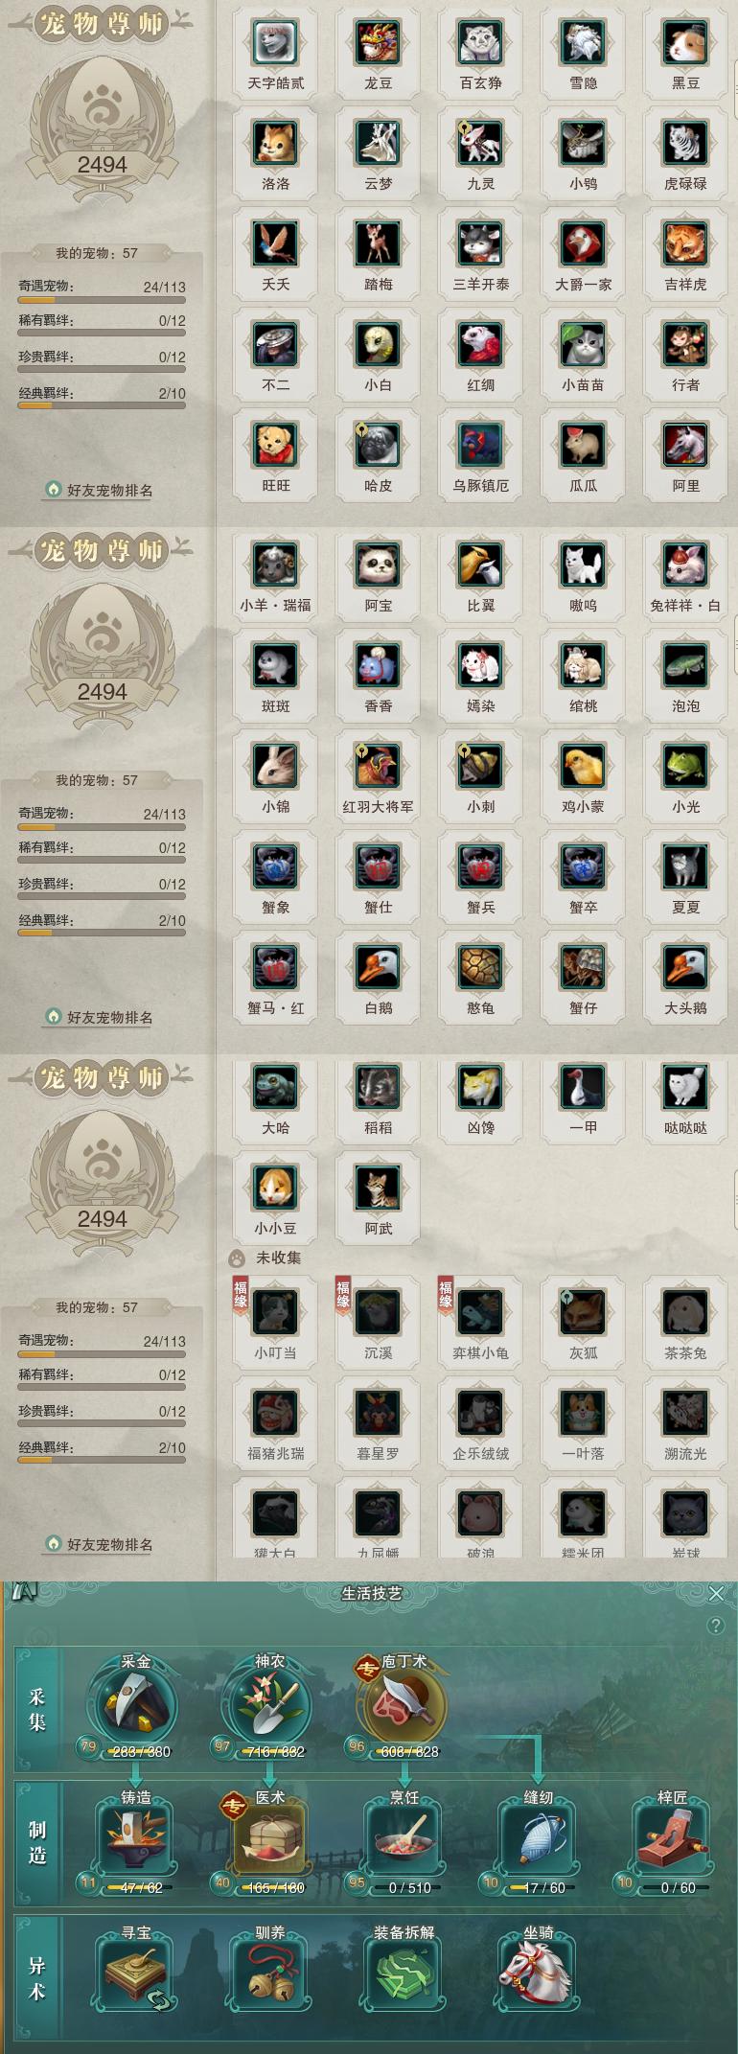Image resolution: width=738 pixels, height=2054 pixels.
Task: Open the 寻宝 treasure hunting skill
Action: pos(135,1973)
